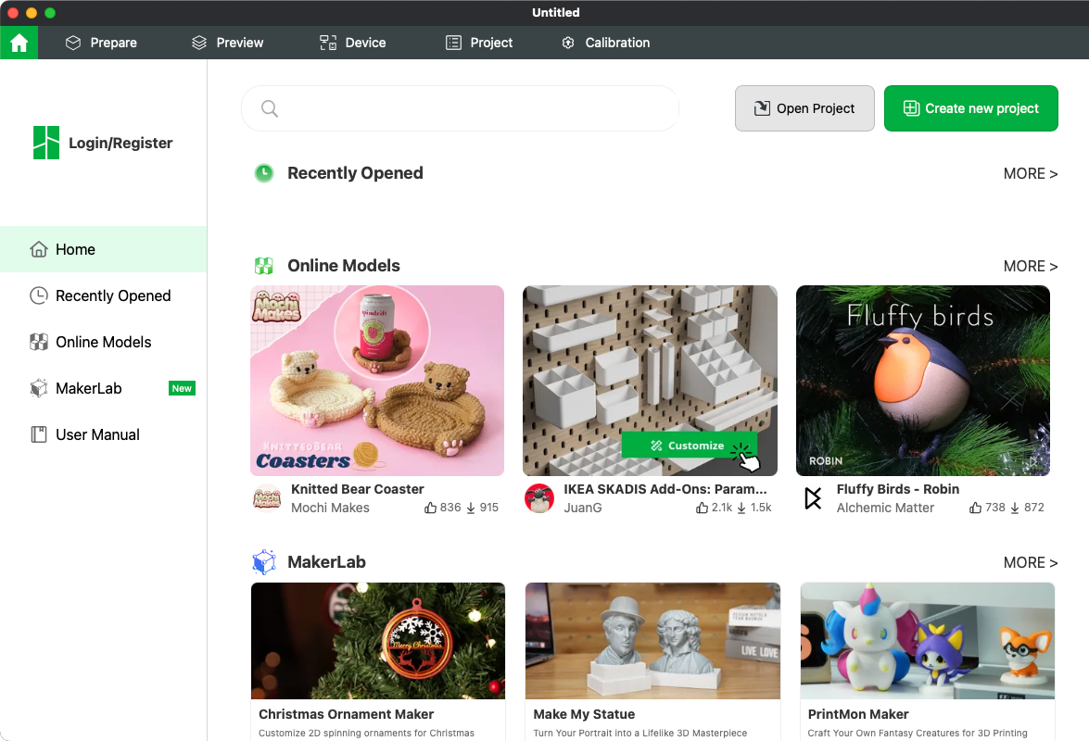Image resolution: width=1089 pixels, height=741 pixels.
Task: Click the Alchemic Matter author name
Action: [x=885, y=508]
